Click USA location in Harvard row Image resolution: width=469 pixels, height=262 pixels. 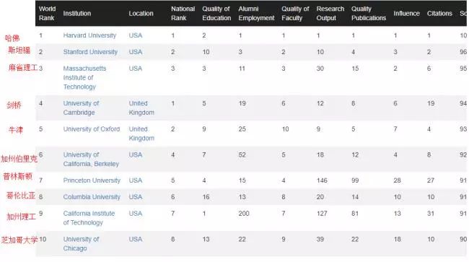tap(135, 35)
